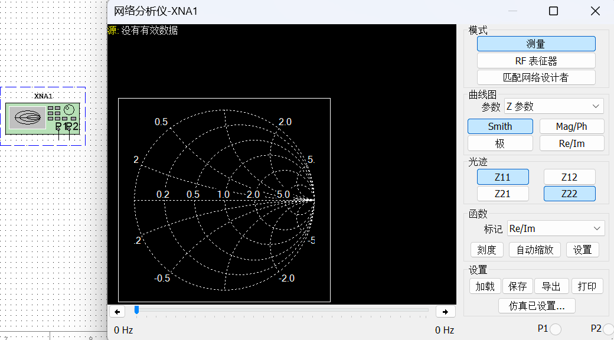Click the 自动缩放 auto scale button

click(535, 250)
